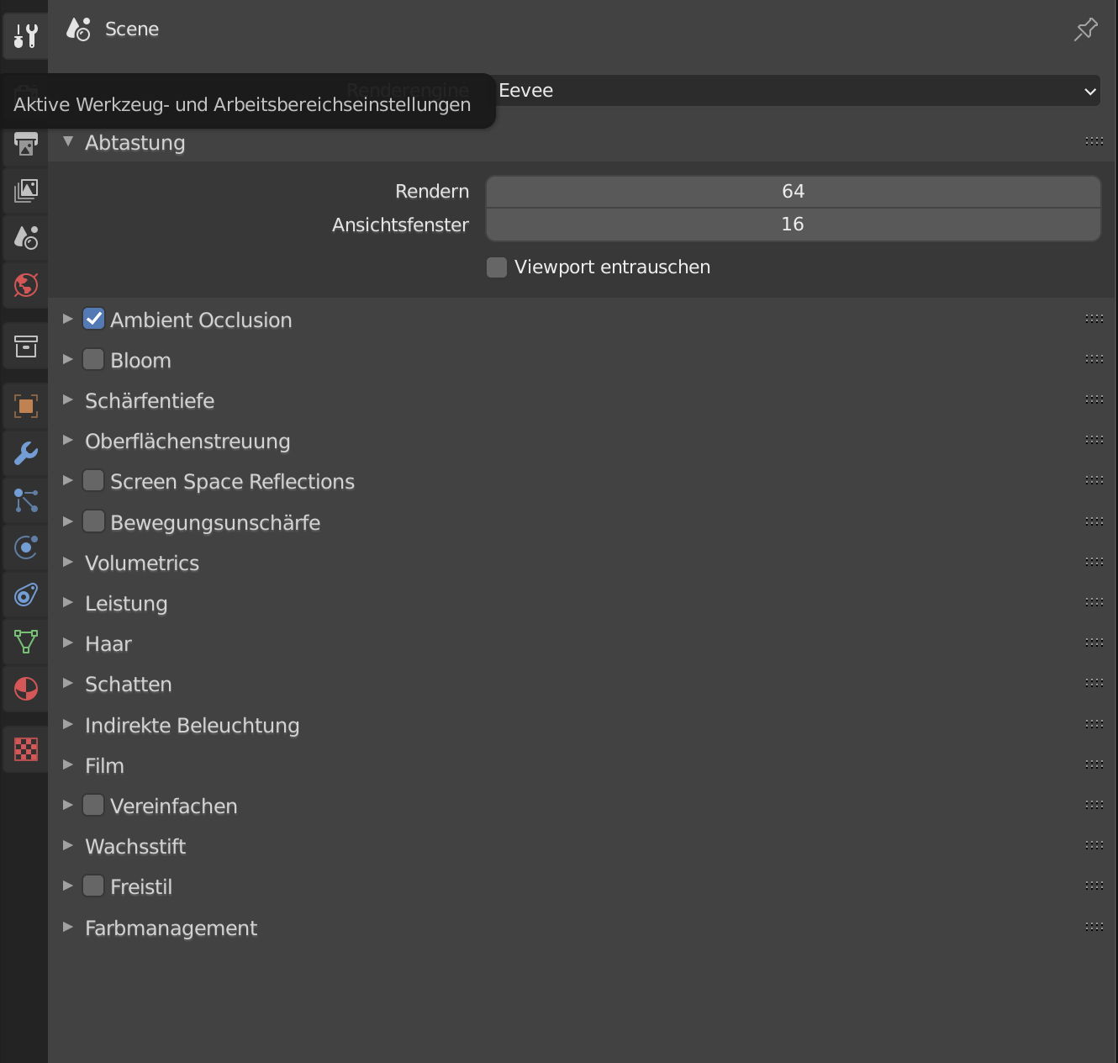
Task: Click the Schatten panel header
Action: pos(129,685)
